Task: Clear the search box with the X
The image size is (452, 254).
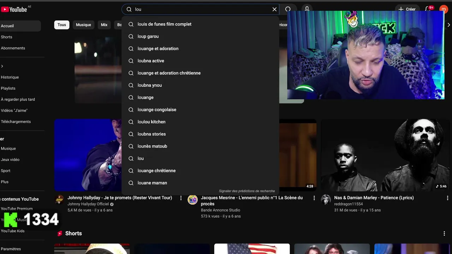Action: pyautogui.click(x=274, y=10)
